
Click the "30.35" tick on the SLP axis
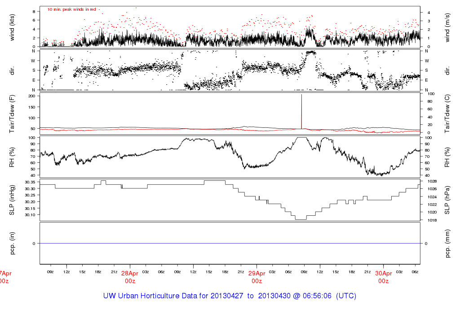pos(30,182)
